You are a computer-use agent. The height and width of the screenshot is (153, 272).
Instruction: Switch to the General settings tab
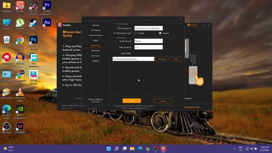point(96,25)
